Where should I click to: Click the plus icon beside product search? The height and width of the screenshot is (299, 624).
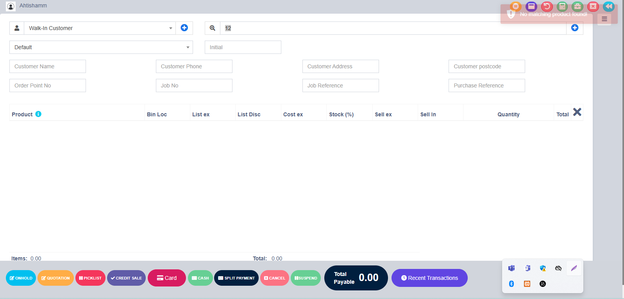(574, 28)
